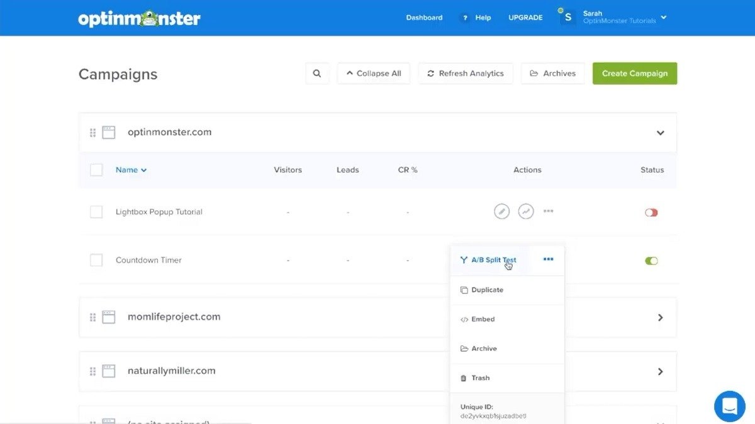Viewport: 755px width, 424px height.
Task: Grab the optinmonster.com drag handle
Action: click(x=92, y=133)
